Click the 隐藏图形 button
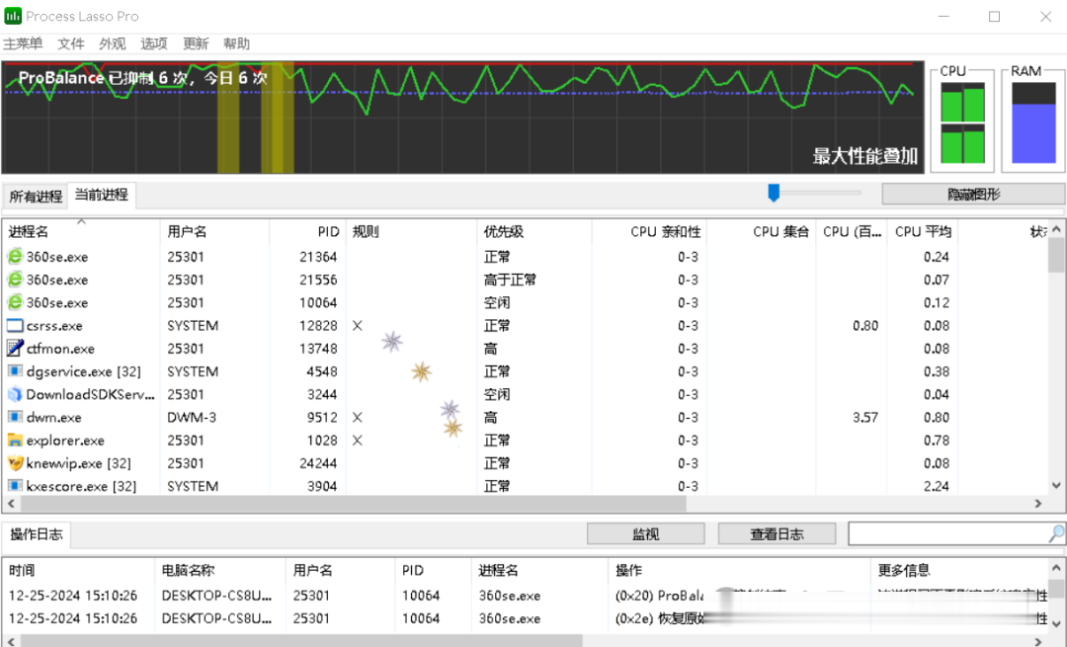The height and width of the screenshot is (647, 1067). point(974,195)
